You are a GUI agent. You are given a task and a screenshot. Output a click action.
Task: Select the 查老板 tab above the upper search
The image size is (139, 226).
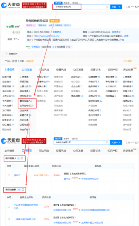coord(67,3)
